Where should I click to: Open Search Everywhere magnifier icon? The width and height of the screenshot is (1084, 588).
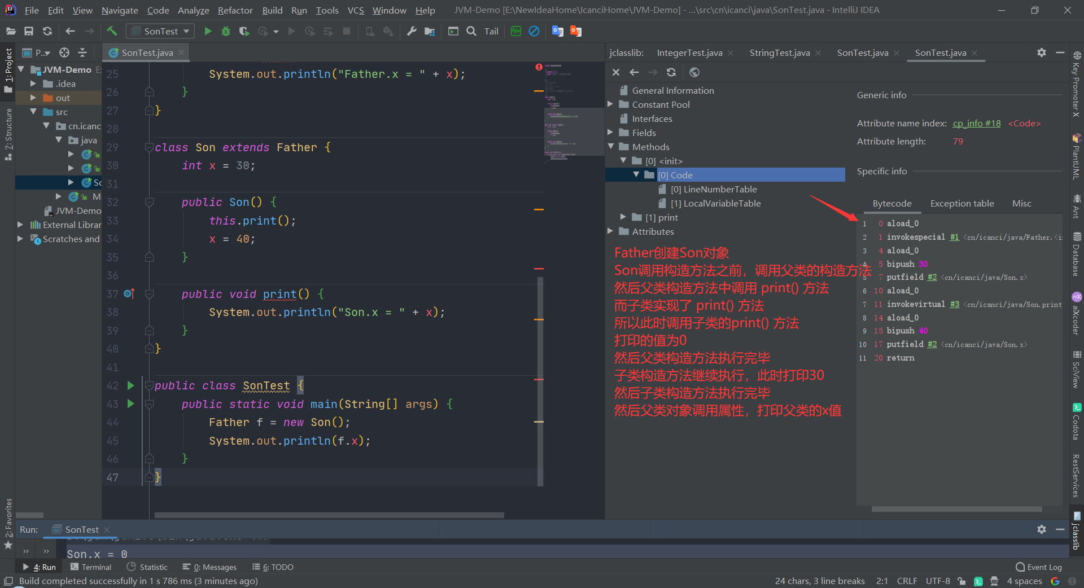(471, 31)
